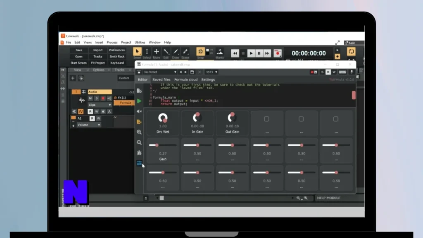Activate the Move tool
423x238 pixels.
pos(157,52)
